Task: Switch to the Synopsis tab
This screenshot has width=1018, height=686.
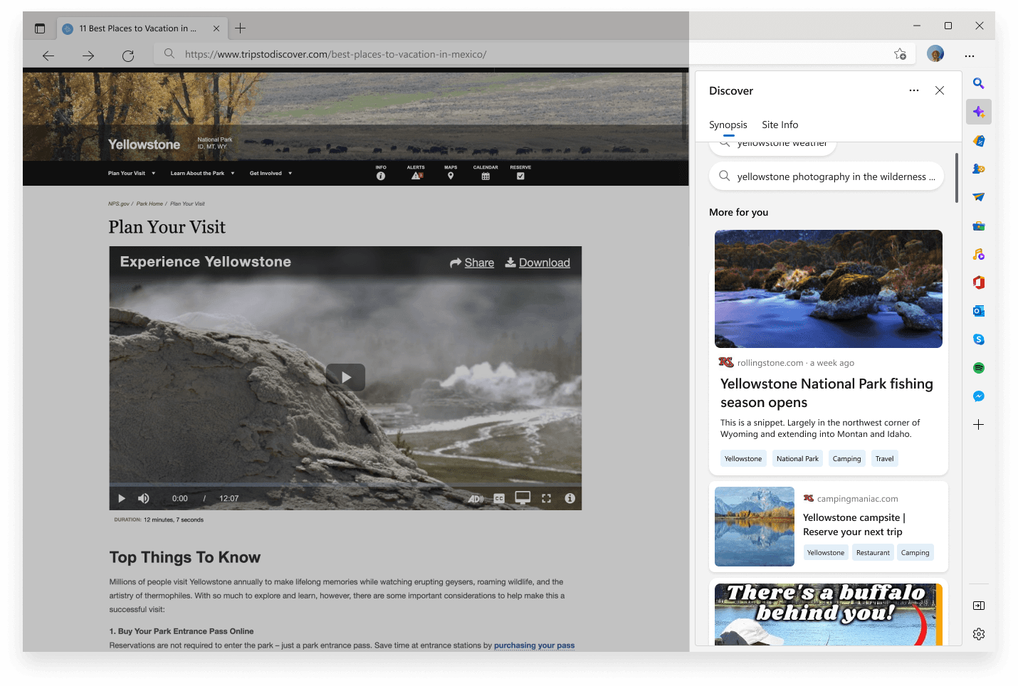Action: 728,125
